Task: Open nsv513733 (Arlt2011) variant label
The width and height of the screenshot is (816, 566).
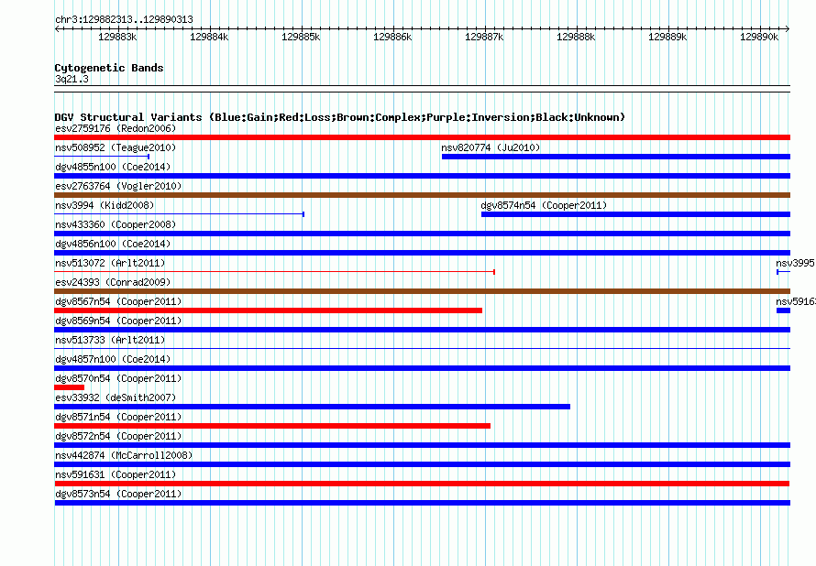Action: (x=110, y=340)
